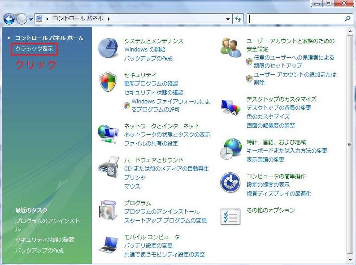Switch to Classic View (クラシック表示)

click(x=34, y=48)
